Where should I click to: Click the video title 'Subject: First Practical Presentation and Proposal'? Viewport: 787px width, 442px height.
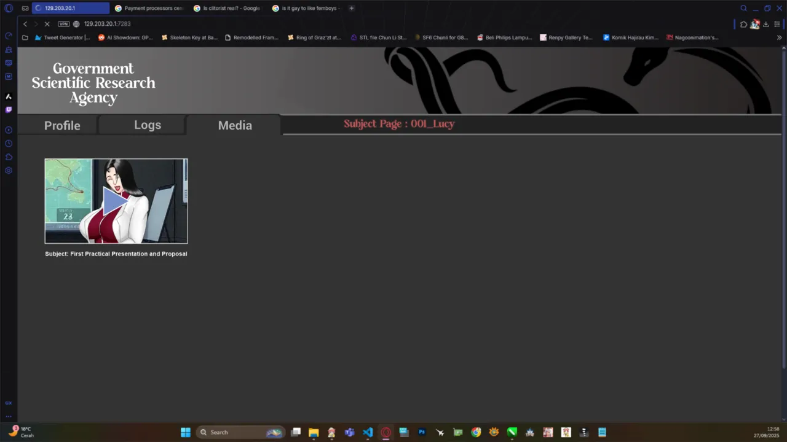tap(116, 254)
